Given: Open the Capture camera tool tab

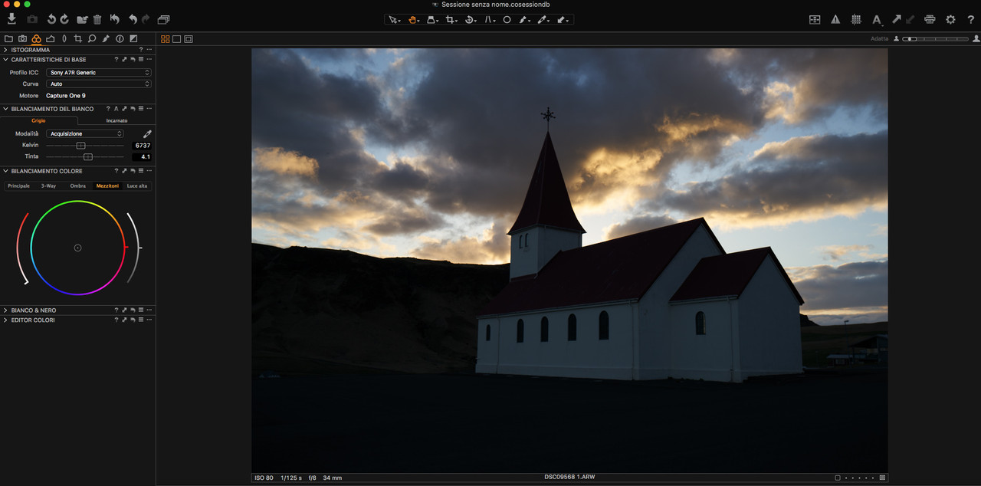Looking at the screenshot, I should point(22,38).
